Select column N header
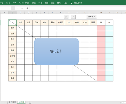This screenshot has width=126, height=104. (x=109, y=13)
